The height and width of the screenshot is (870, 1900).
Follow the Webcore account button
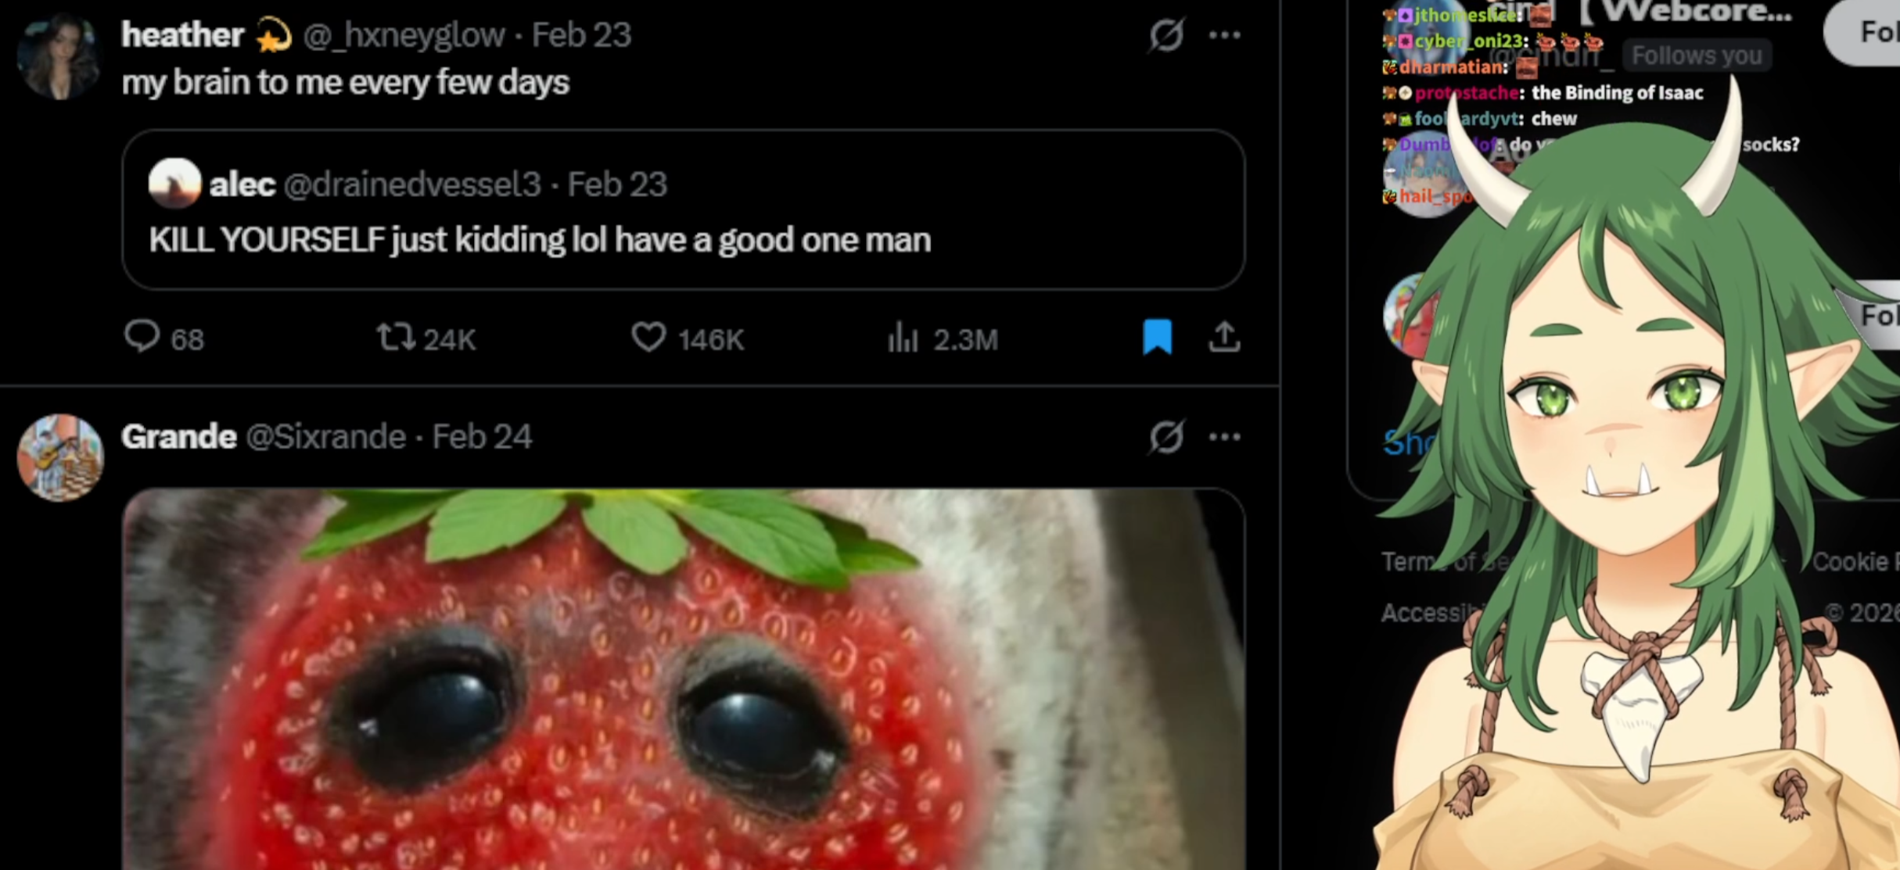1869,32
